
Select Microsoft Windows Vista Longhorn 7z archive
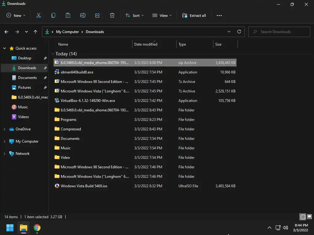pos(145,91)
